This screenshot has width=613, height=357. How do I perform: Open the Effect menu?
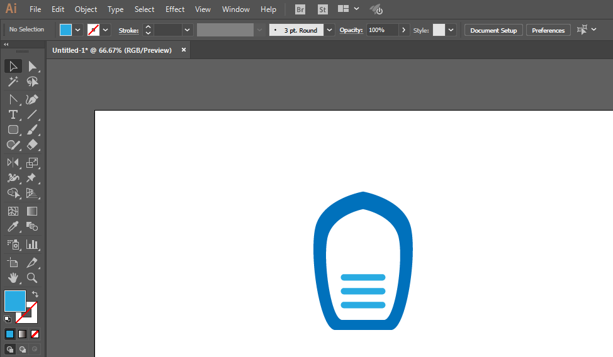pos(175,9)
